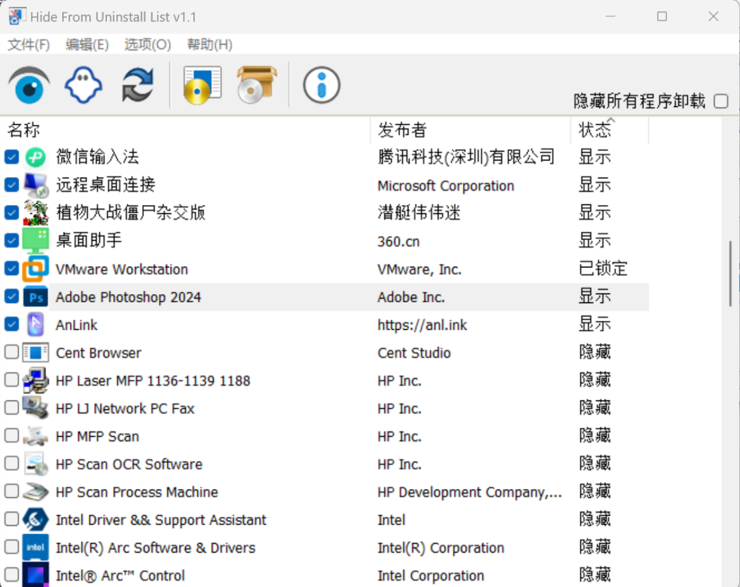Open the 选项(O) menu
740x587 pixels.
pyautogui.click(x=148, y=45)
